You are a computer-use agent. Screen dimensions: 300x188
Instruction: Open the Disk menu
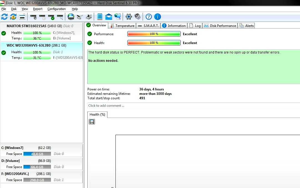pos(14,9)
